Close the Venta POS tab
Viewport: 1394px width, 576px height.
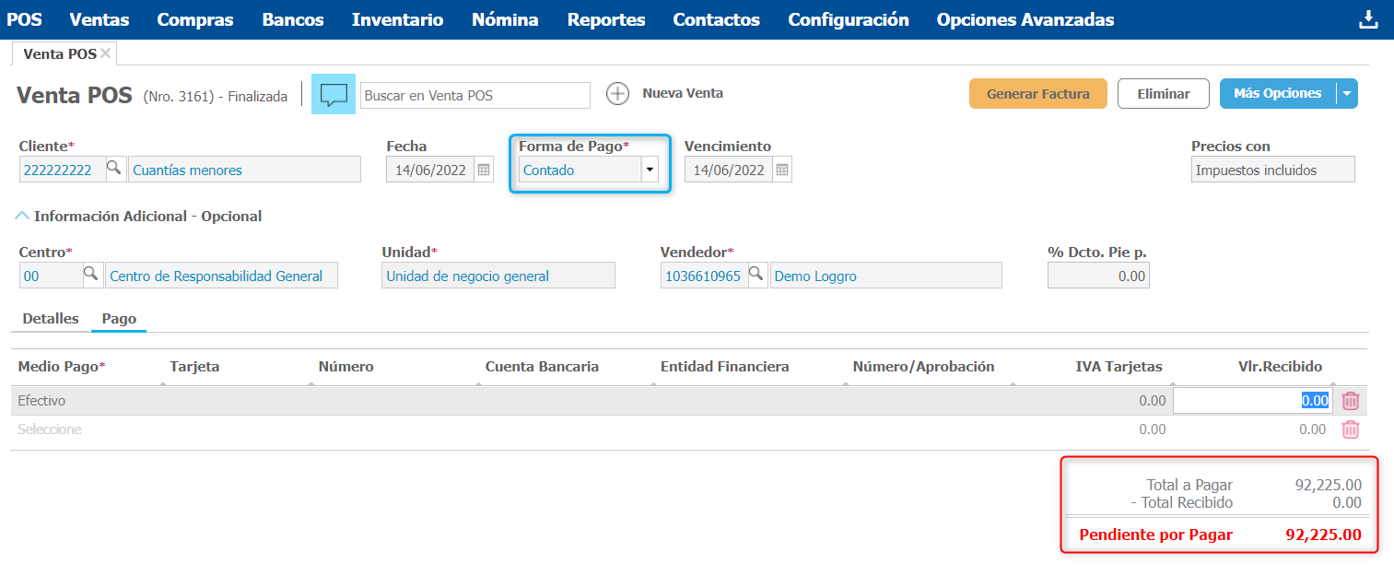coord(106,53)
